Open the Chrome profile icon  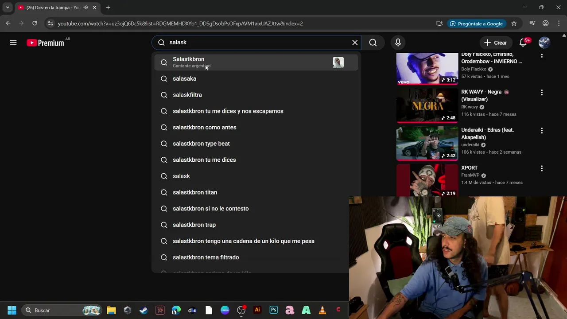[546, 23]
